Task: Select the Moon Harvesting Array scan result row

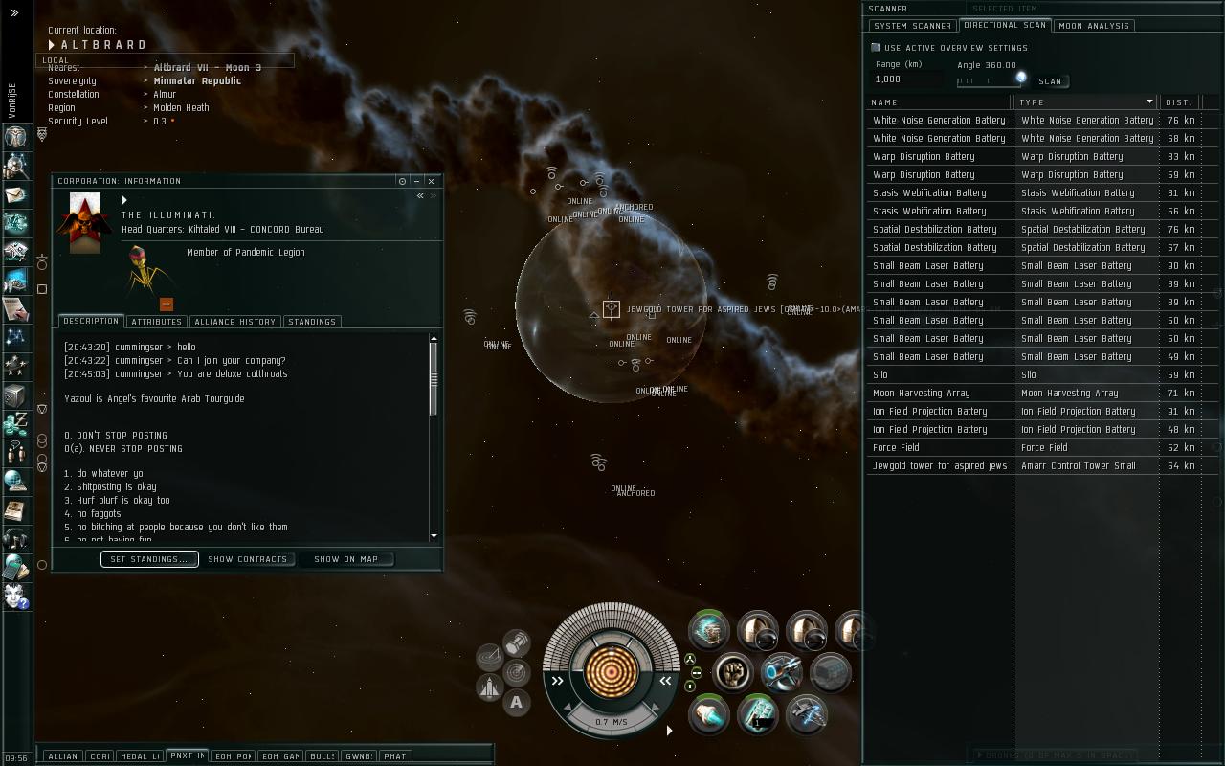Action: (1033, 394)
